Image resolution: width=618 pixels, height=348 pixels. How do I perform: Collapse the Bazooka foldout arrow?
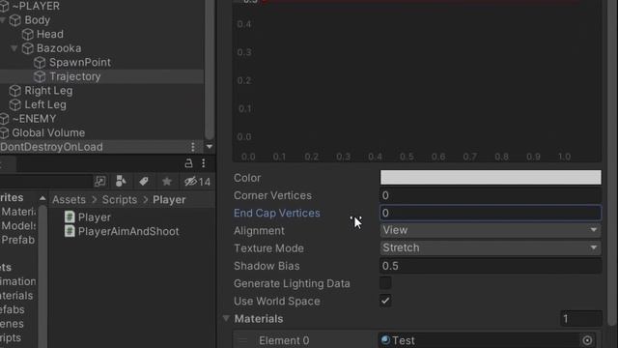click(14, 48)
